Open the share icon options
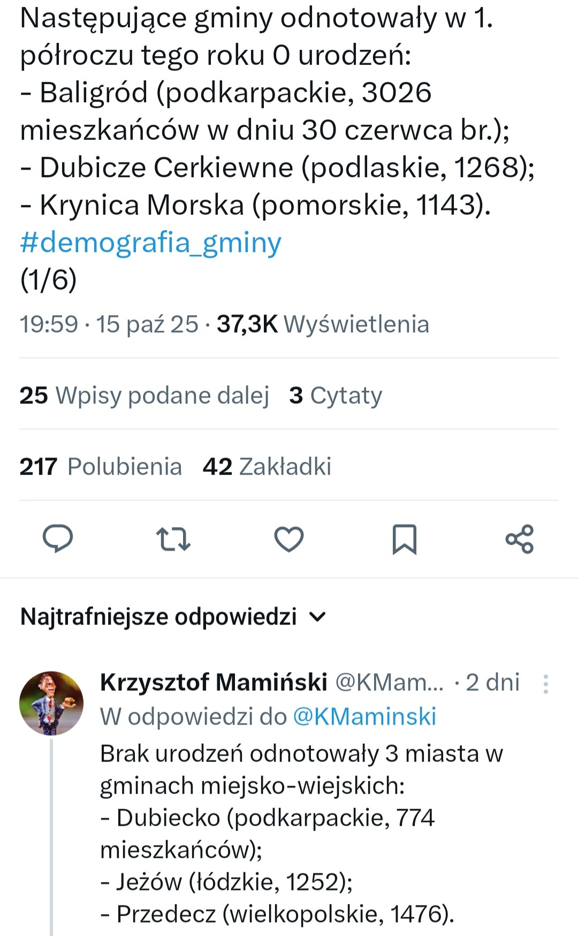578x936 pixels. pos(520,539)
